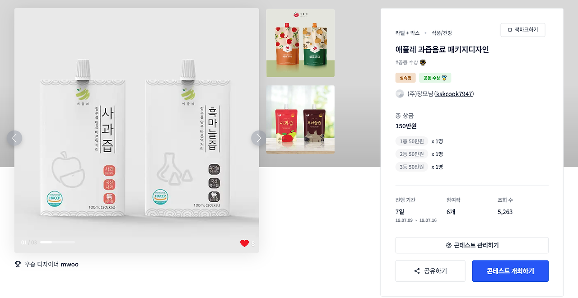This screenshot has width=578, height=298.
Task: Go to previous slide with left arrow
Action: (x=14, y=138)
